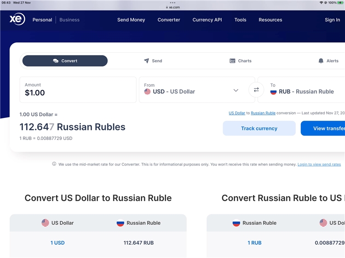Screen dimensions: 345x258
Task: Switch to the Alerts tab
Action: coord(328,61)
